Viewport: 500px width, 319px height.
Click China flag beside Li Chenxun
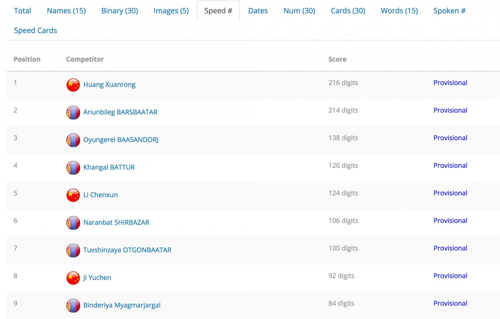click(73, 195)
